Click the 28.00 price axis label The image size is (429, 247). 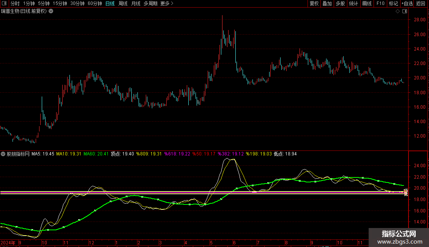pyautogui.click(x=420, y=20)
